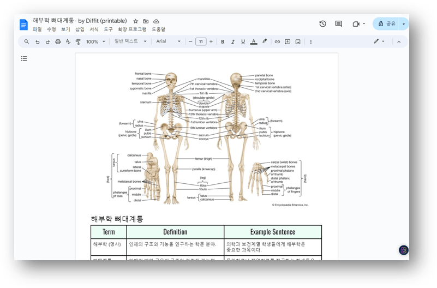Click the font size input field

pyautogui.click(x=201, y=41)
